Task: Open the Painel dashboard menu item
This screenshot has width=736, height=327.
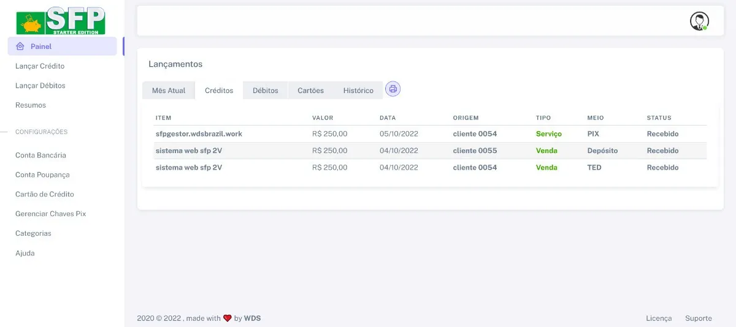Action: [x=63, y=47]
